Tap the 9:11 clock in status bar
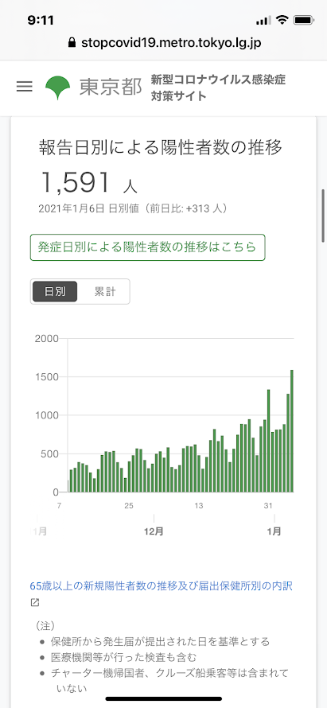Image resolution: width=327 pixels, height=708 pixels. tap(41, 21)
